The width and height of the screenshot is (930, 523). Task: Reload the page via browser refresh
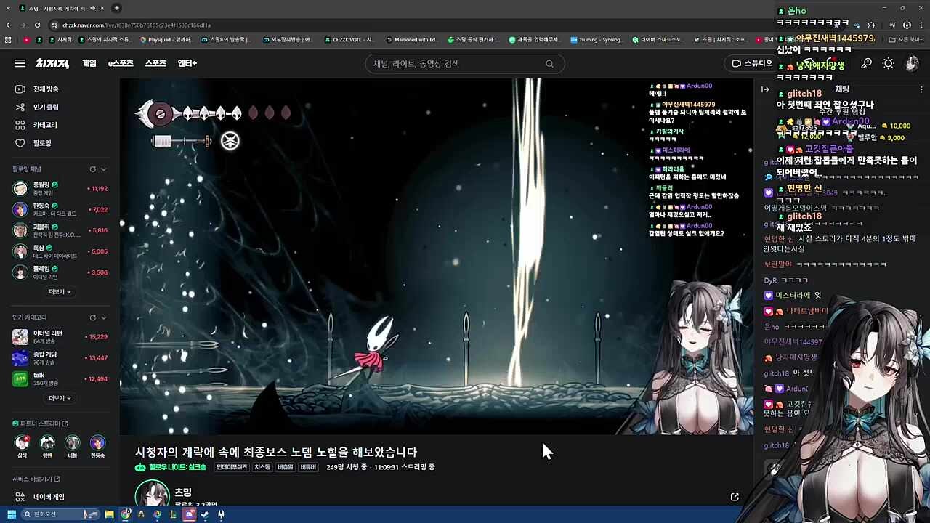pos(37,25)
